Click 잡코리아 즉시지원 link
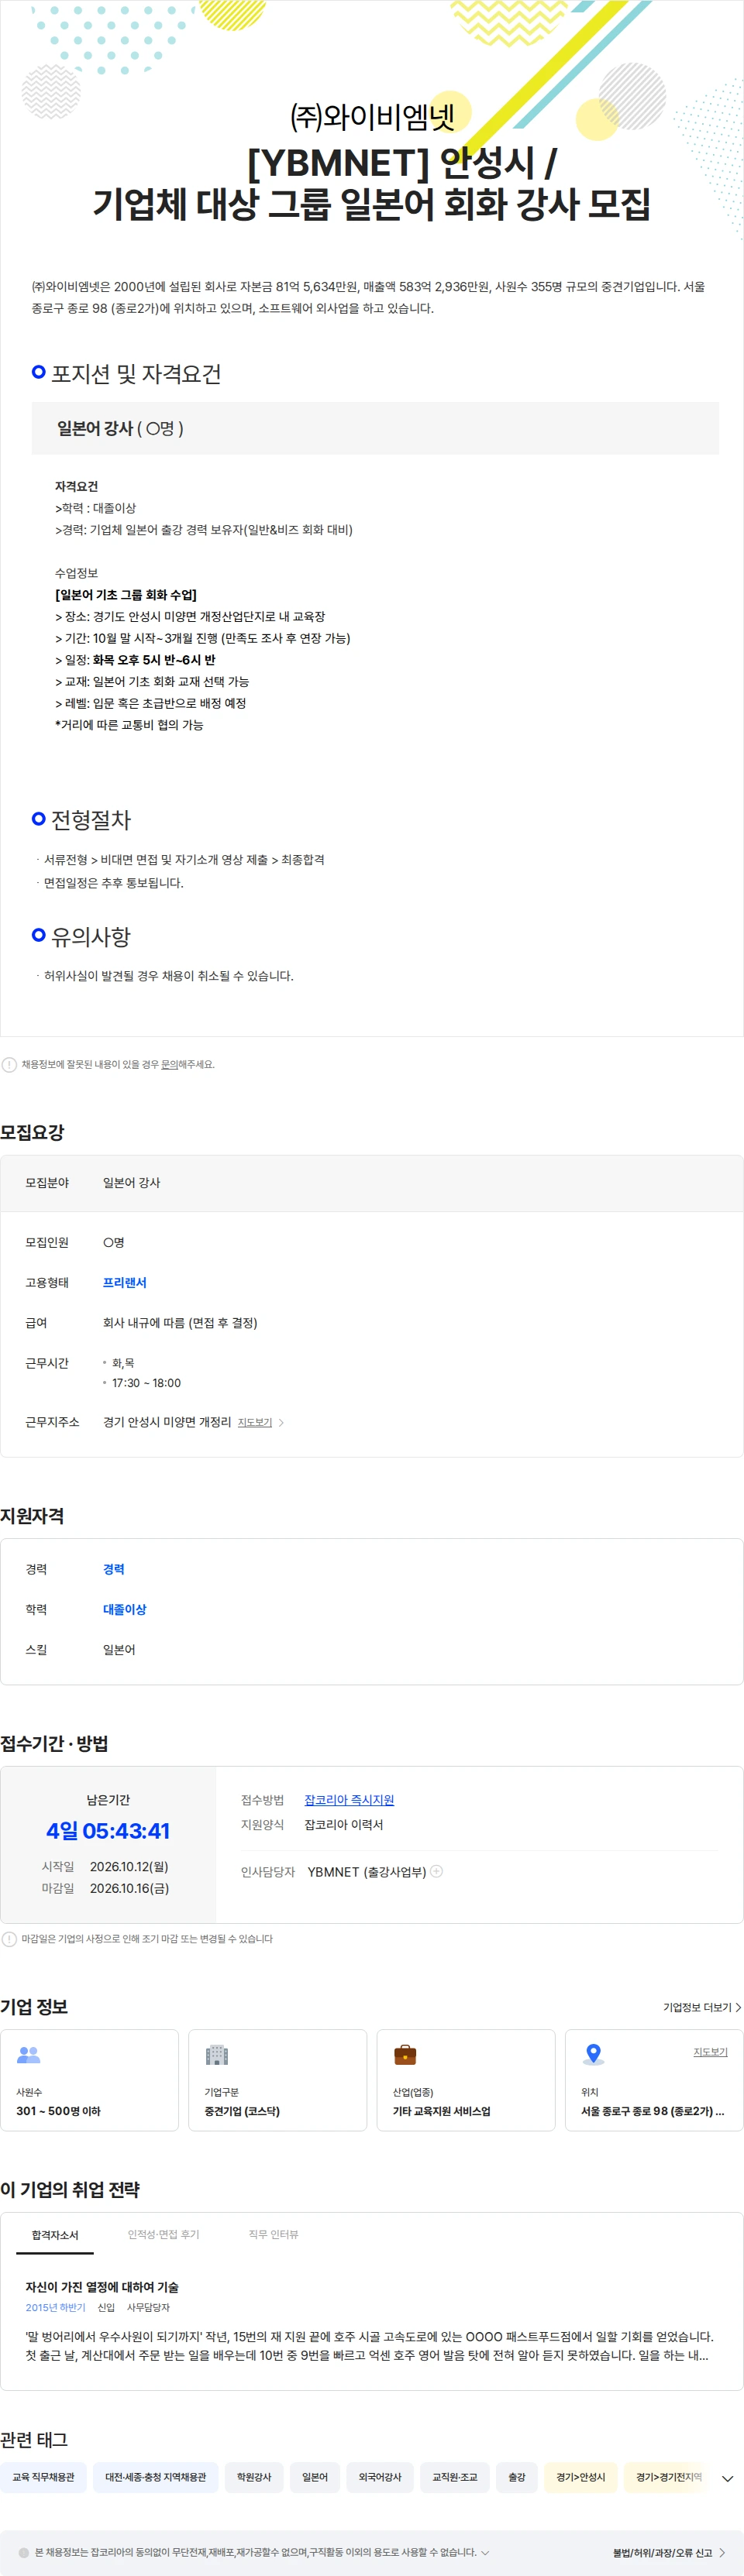Viewport: 744px width, 2576px height. [x=349, y=1799]
